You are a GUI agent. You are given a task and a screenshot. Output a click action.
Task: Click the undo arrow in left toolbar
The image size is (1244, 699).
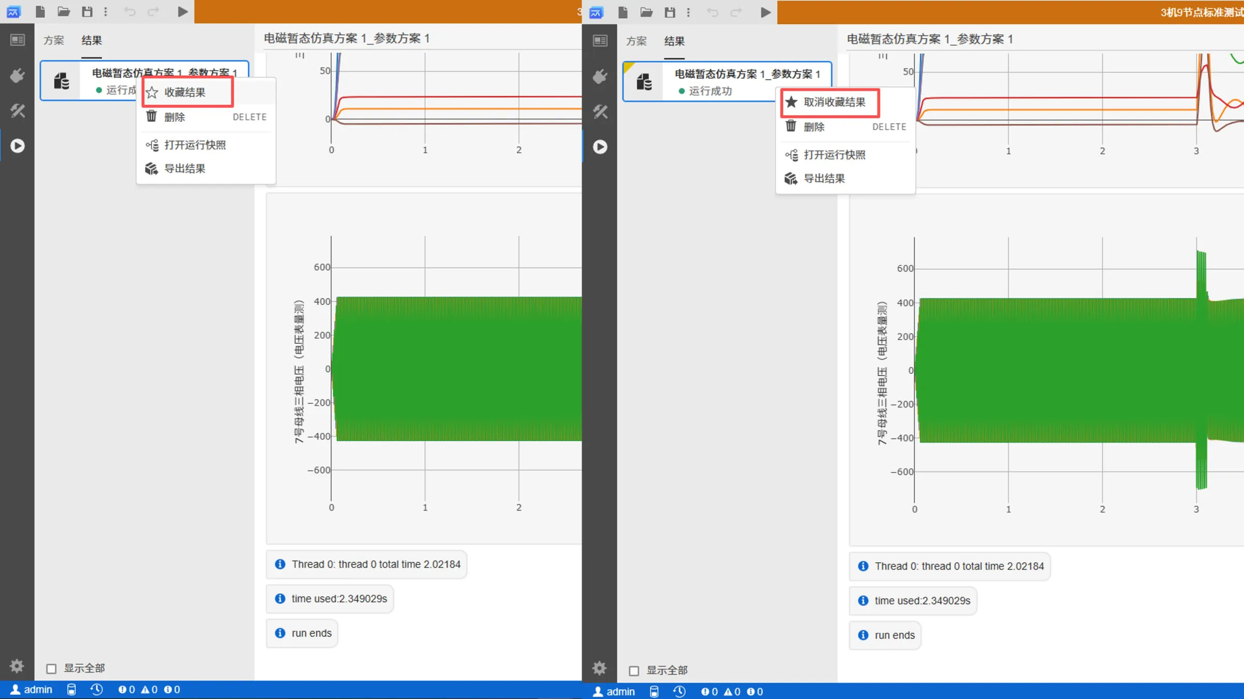130,11
